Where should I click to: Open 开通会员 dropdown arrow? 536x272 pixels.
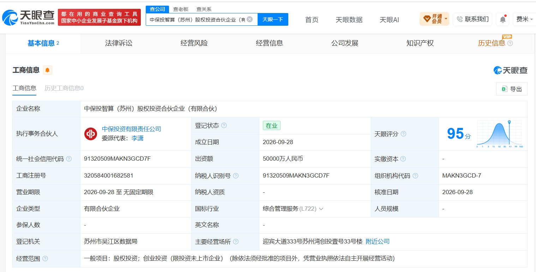point(446,19)
